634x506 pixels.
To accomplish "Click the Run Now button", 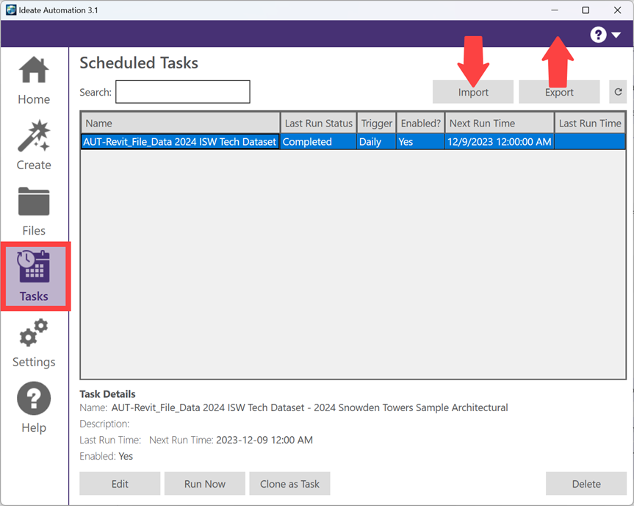I will tap(204, 484).
